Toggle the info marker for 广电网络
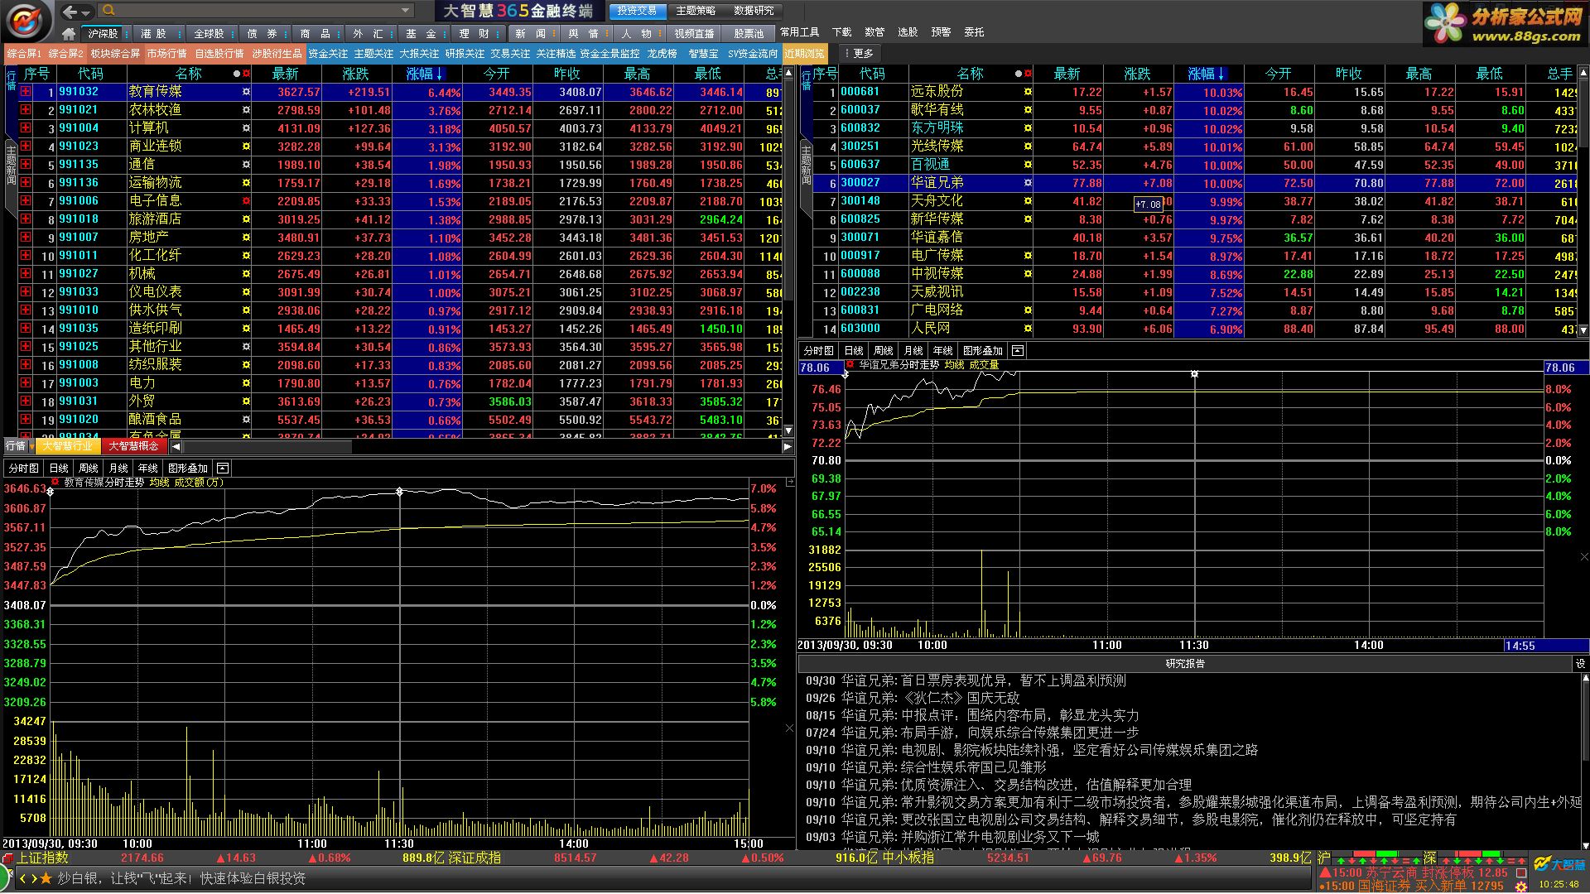Screen dimensions: 1590x894 pyautogui.click(x=1028, y=310)
